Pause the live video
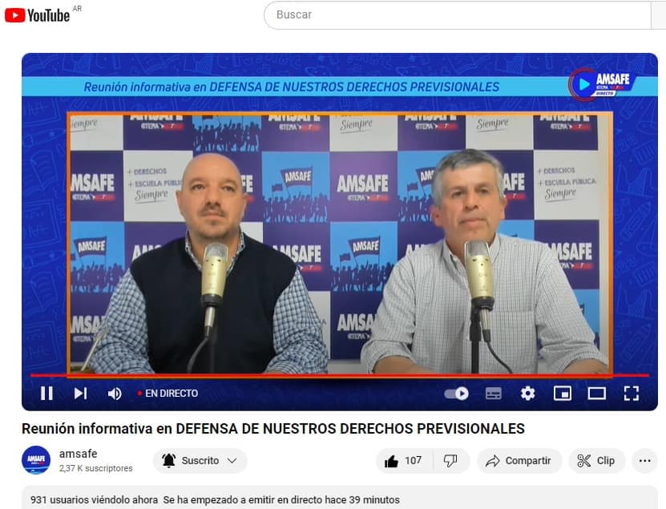The height and width of the screenshot is (509, 666). point(46,394)
